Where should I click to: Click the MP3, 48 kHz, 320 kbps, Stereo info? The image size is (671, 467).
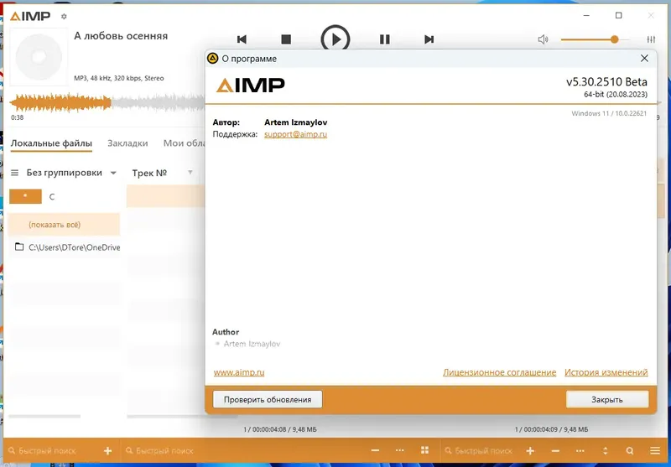pos(119,78)
